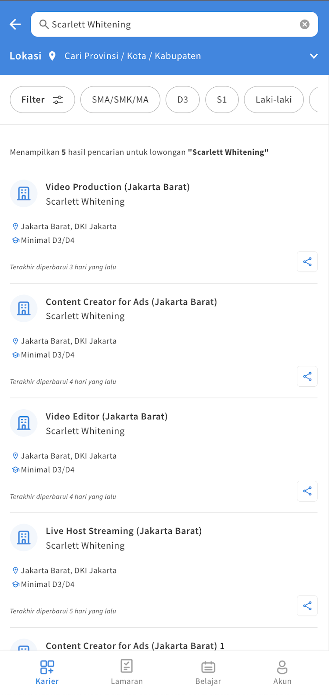Open the Filter options button
Screen dimensions: 329x695
click(x=42, y=99)
